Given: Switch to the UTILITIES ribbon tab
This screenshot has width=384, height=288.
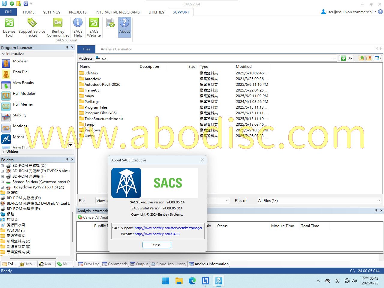Looking at the screenshot, I should coord(156,12).
